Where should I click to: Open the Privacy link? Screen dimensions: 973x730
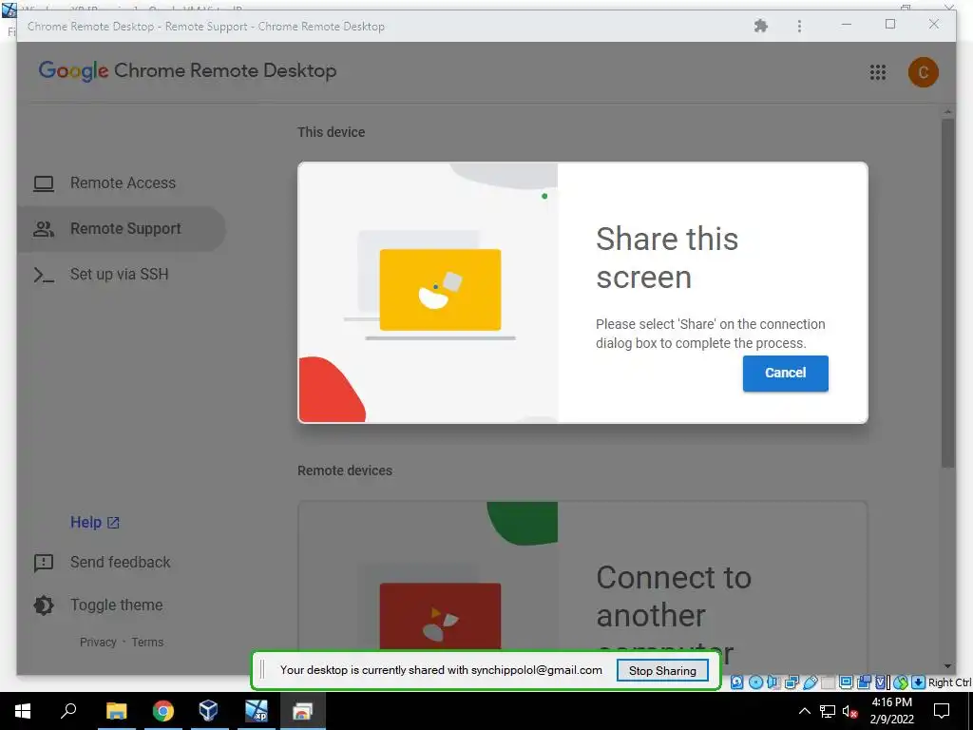pyautogui.click(x=98, y=642)
